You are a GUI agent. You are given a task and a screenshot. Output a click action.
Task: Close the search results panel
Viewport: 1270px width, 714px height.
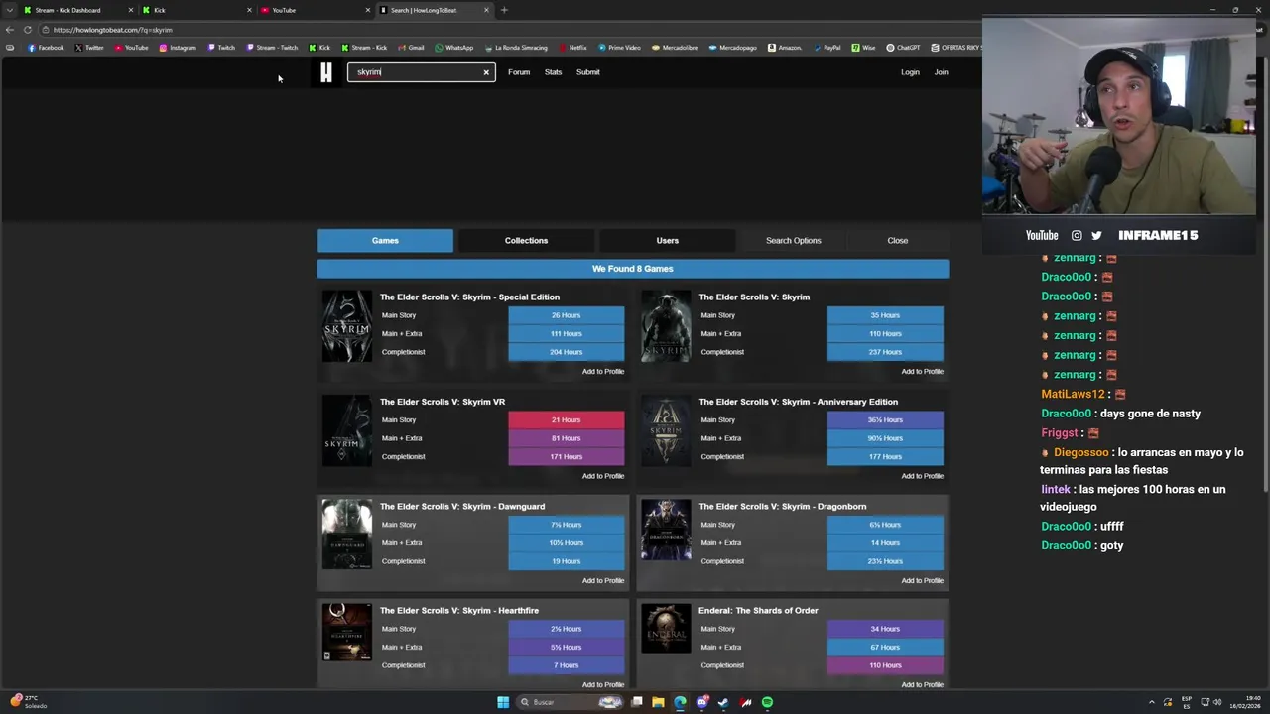click(897, 241)
